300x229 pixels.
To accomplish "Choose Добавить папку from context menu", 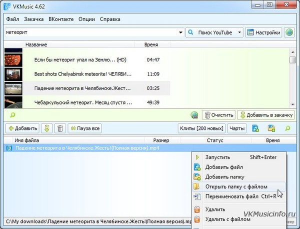I will click(239, 177).
